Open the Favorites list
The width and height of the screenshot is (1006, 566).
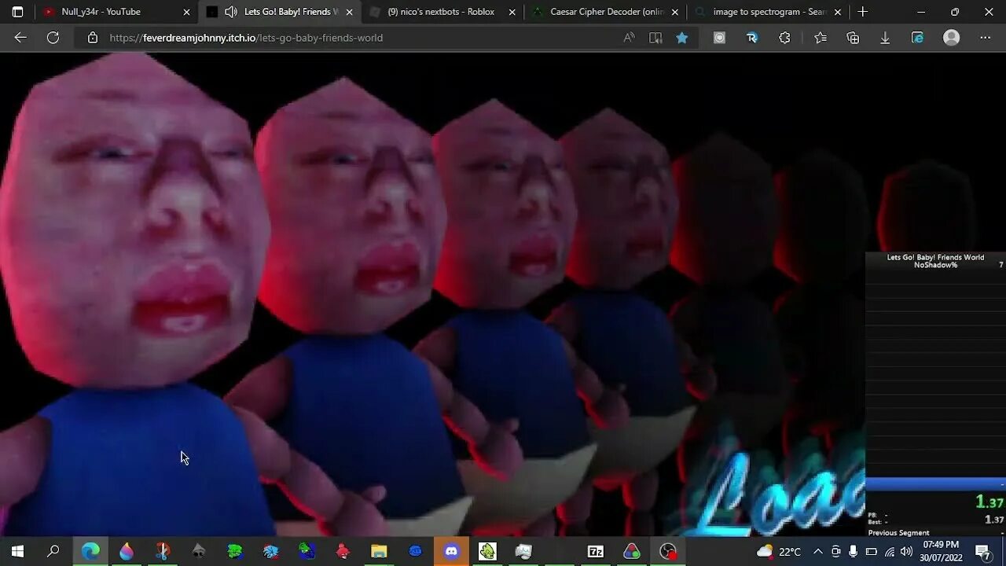click(x=821, y=38)
